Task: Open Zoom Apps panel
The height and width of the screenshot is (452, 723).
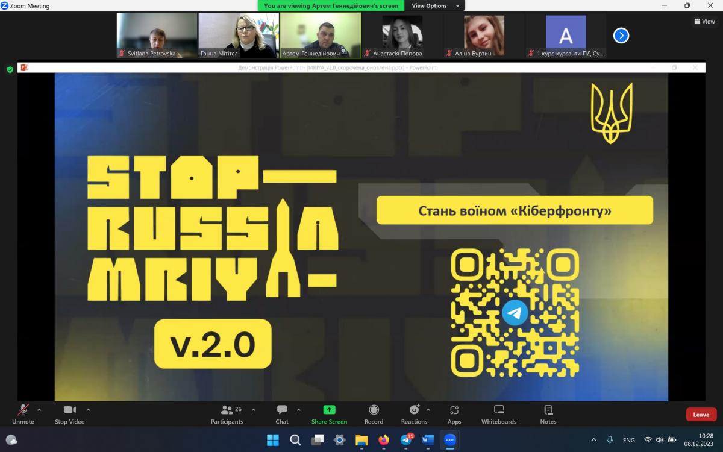Action: coord(454,413)
